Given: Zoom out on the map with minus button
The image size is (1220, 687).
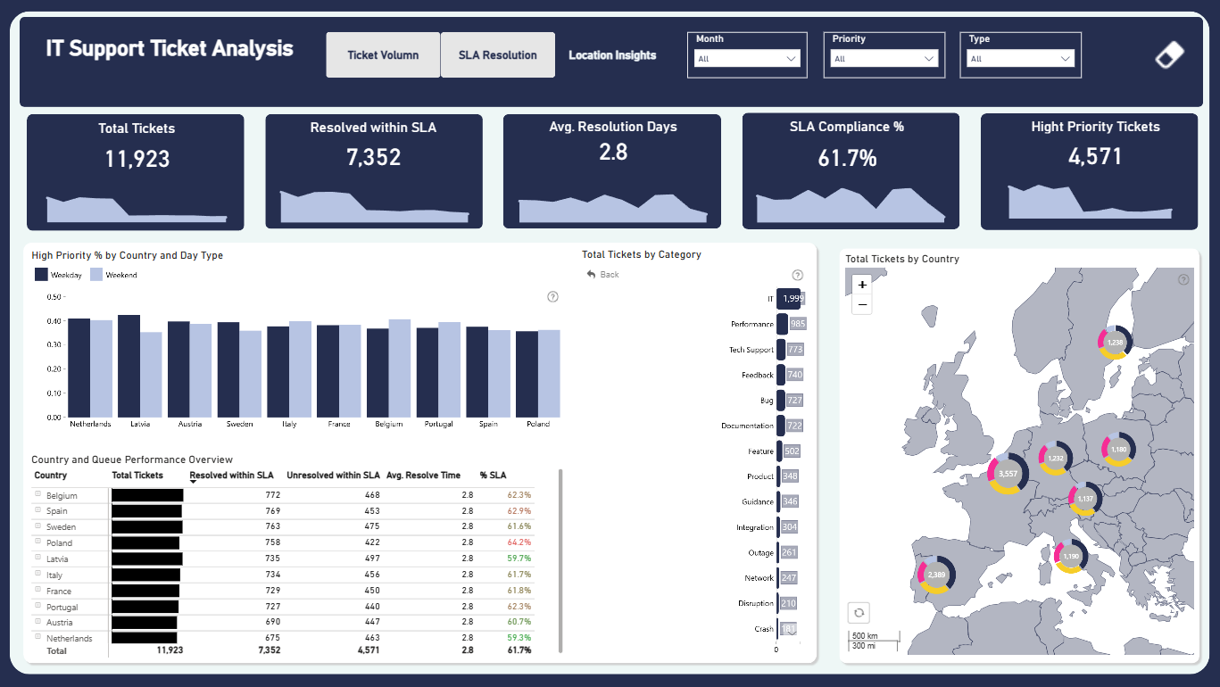Looking at the screenshot, I should coord(862,304).
